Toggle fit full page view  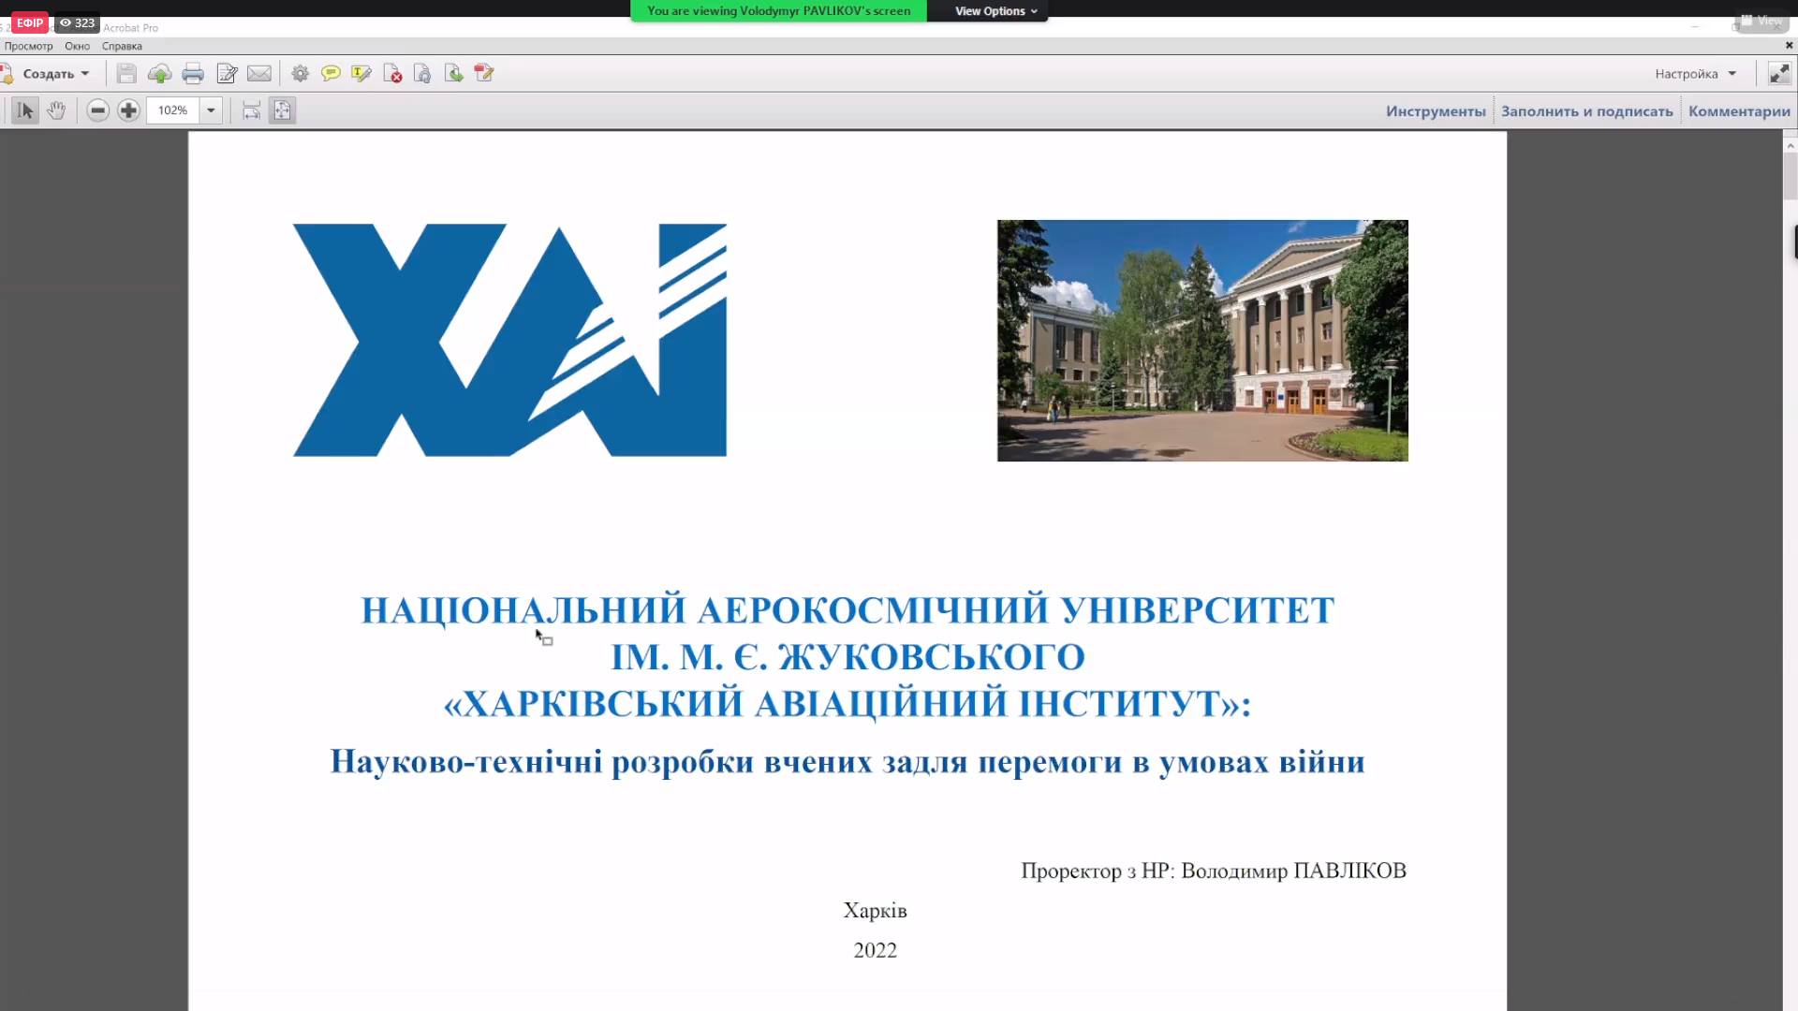[282, 110]
